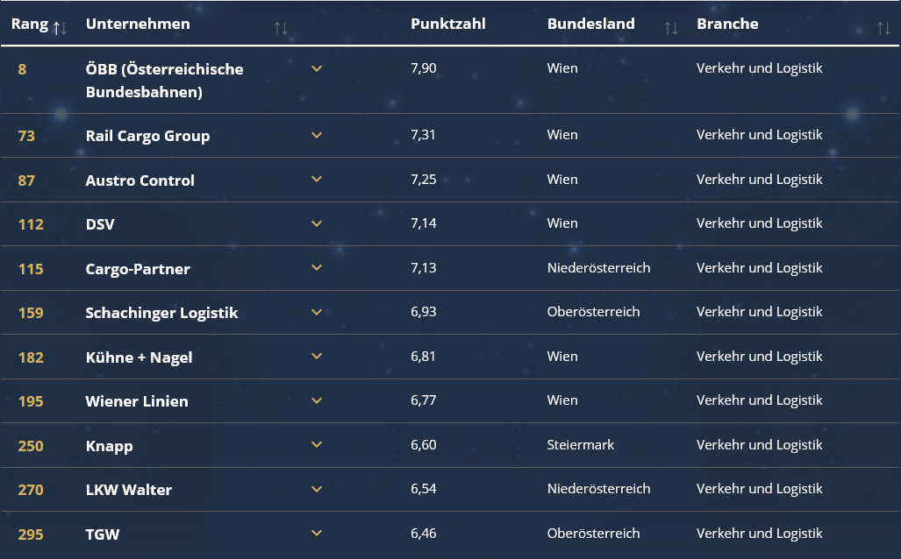The height and width of the screenshot is (559, 901).
Task: Expand Cargo-Partner details chevron
Action: [317, 267]
